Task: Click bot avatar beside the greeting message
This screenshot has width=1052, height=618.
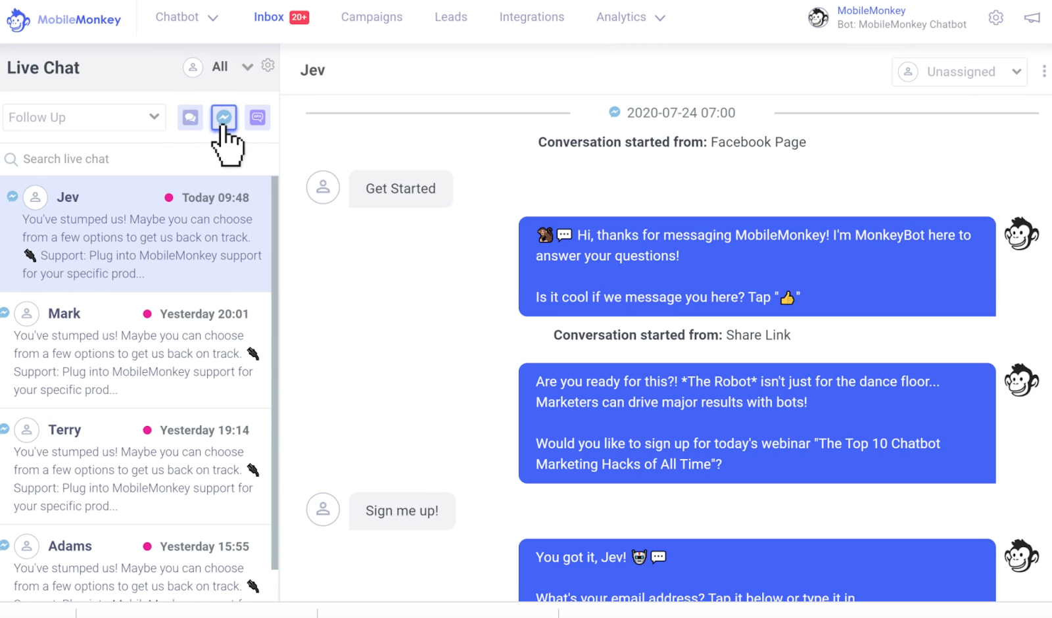Action: tap(1021, 234)
